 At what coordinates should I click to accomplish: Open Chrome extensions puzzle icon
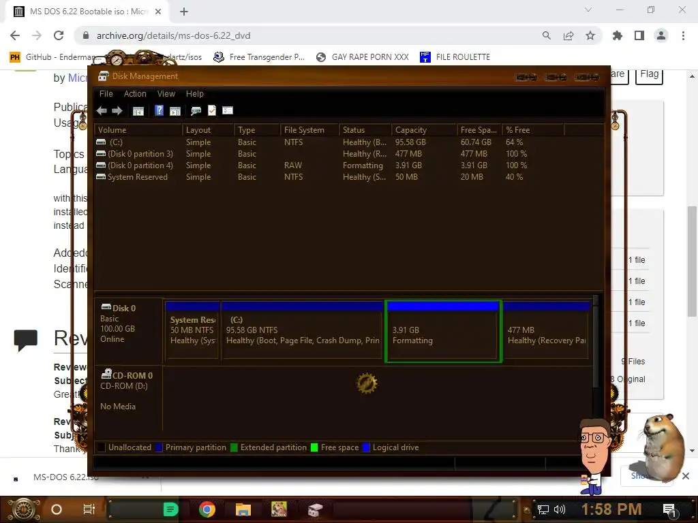[x=618, y=35]
